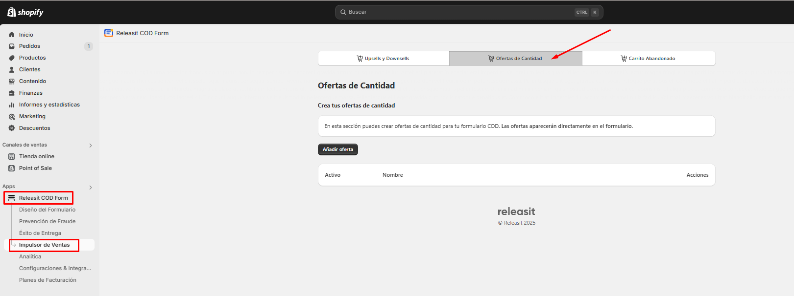Open Prevención de Fraude
The image size is (794, 296).
[47, 222]
